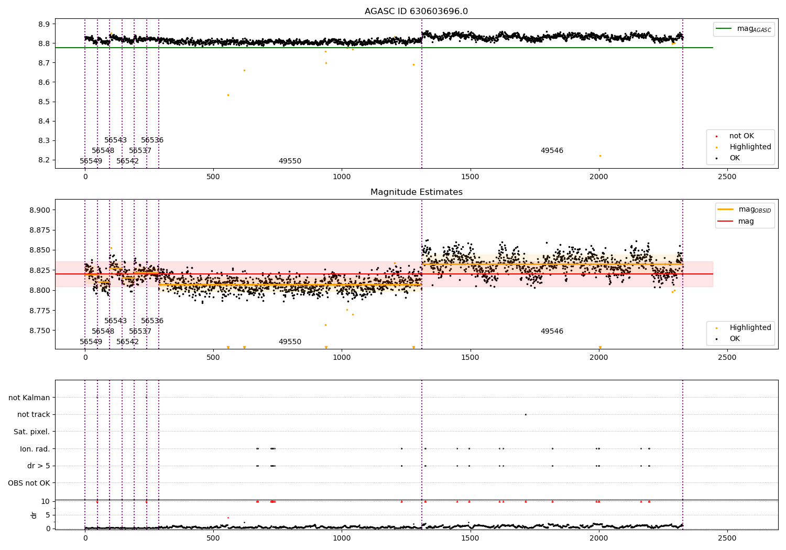Click red "mag" legend entry in middle plot
The height and width of the screenshot is (550, 786).
pyautogui.click(x=736, y=222)
